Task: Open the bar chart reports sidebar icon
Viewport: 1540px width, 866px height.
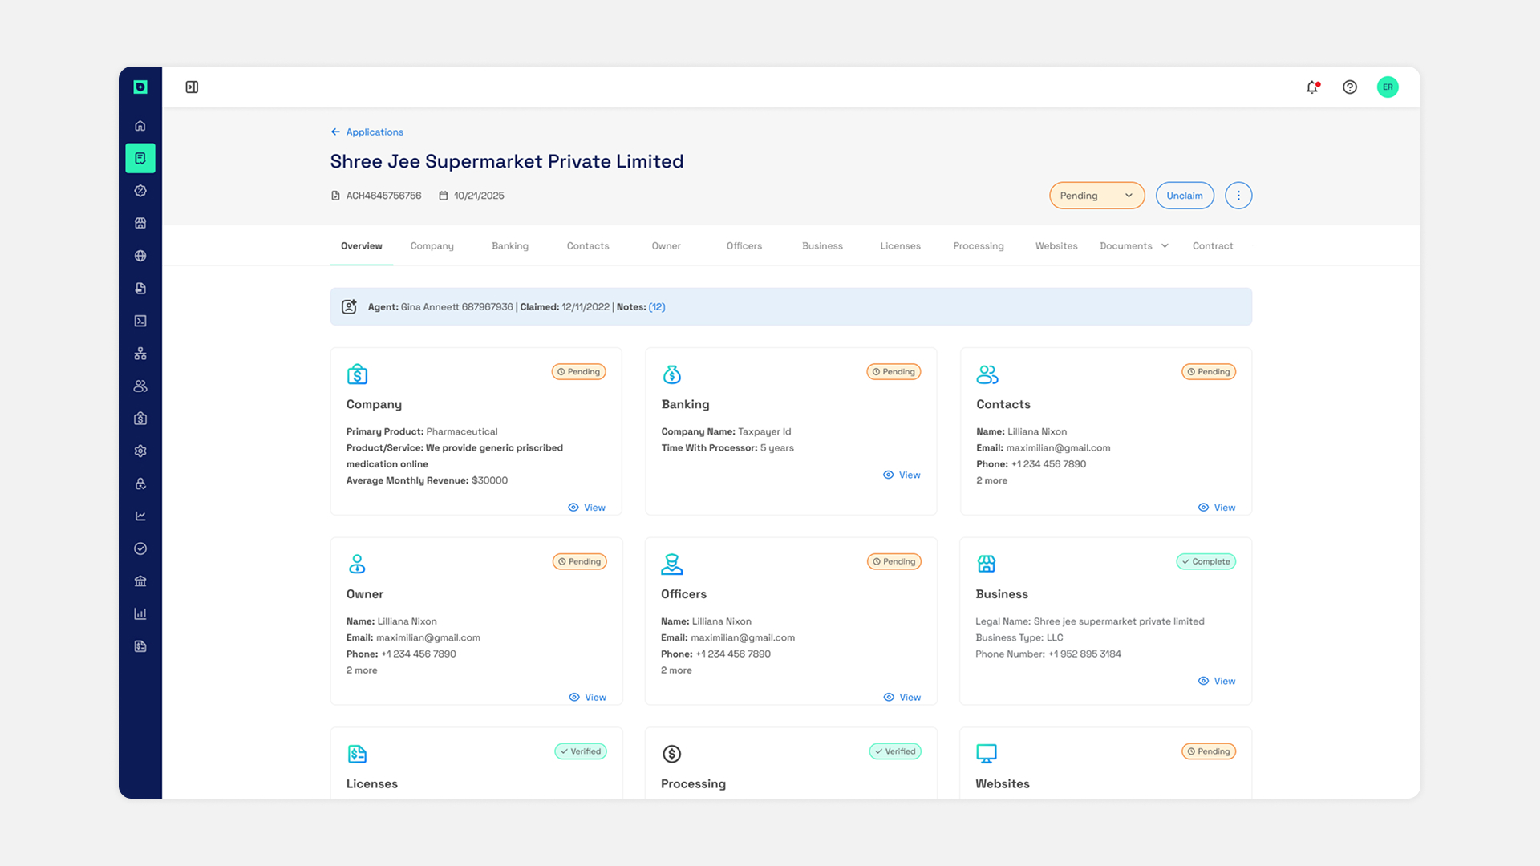Action: click(x=140, y=614)
